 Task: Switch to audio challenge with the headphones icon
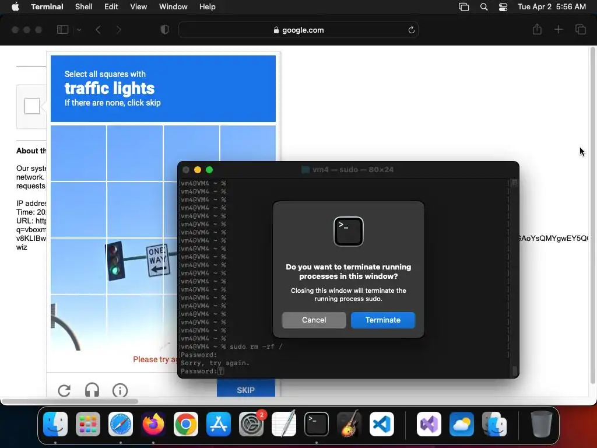tap(92, 390)
